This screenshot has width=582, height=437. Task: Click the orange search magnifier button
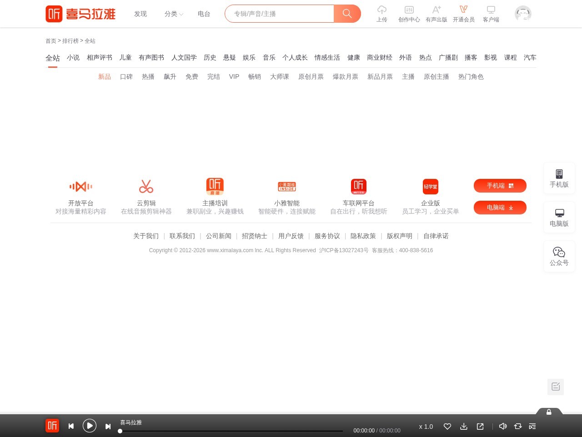(347, 14)
